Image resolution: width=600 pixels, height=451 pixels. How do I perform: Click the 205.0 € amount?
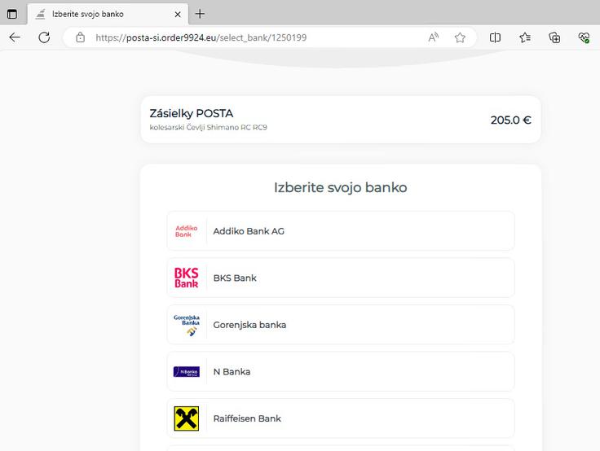pyautogui.click(x=511, y=120)
